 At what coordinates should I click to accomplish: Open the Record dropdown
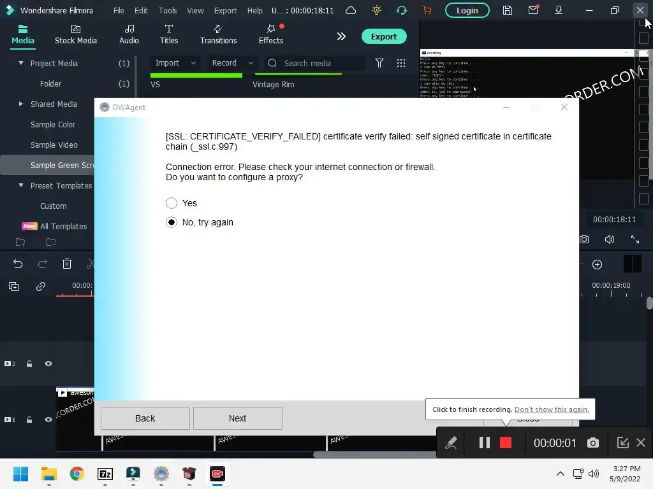point(232,63)
